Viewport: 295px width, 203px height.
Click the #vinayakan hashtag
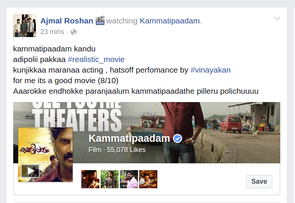tap(211, 70)
